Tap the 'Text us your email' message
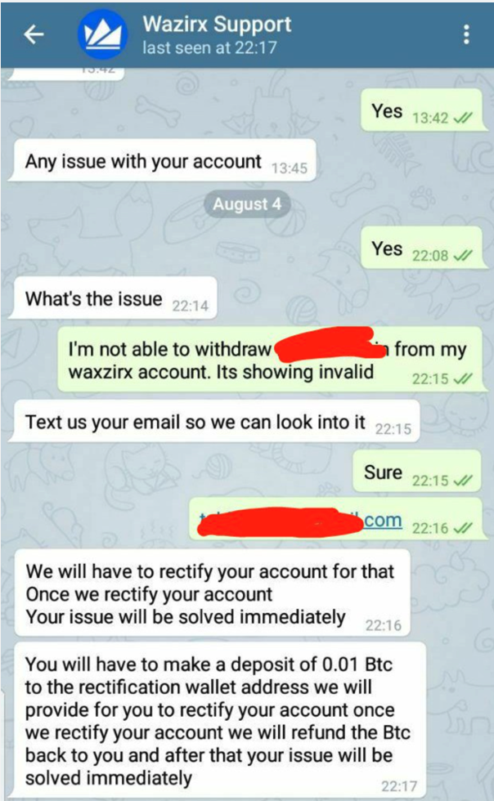 click(x=214, y=422)
